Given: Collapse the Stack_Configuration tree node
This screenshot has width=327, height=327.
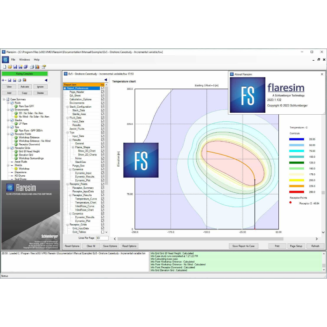Looking at the screenshot, I should (x=68, y=107).
